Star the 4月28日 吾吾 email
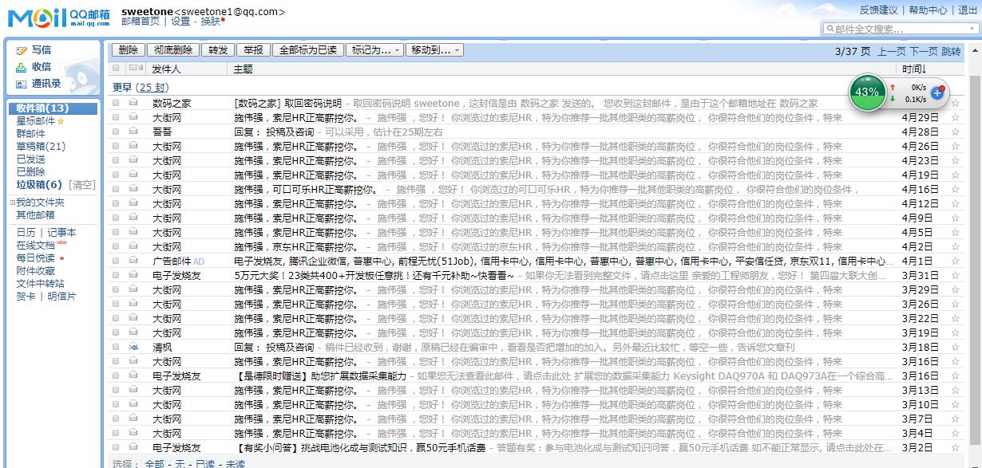Screen dimensions: 982x468 pyautogui.click(x=955, y=132)
